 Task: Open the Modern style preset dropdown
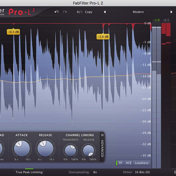point(138,12)
